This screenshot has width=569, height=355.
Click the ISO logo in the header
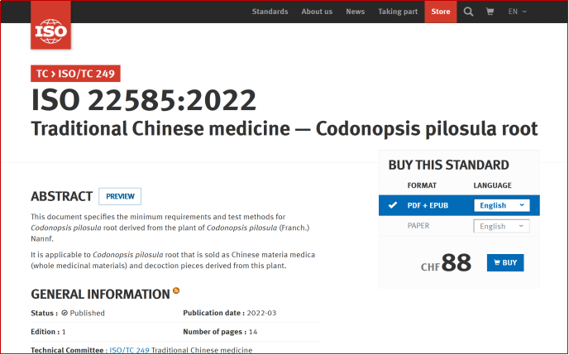pyautogui.click(x=50, y=25)
